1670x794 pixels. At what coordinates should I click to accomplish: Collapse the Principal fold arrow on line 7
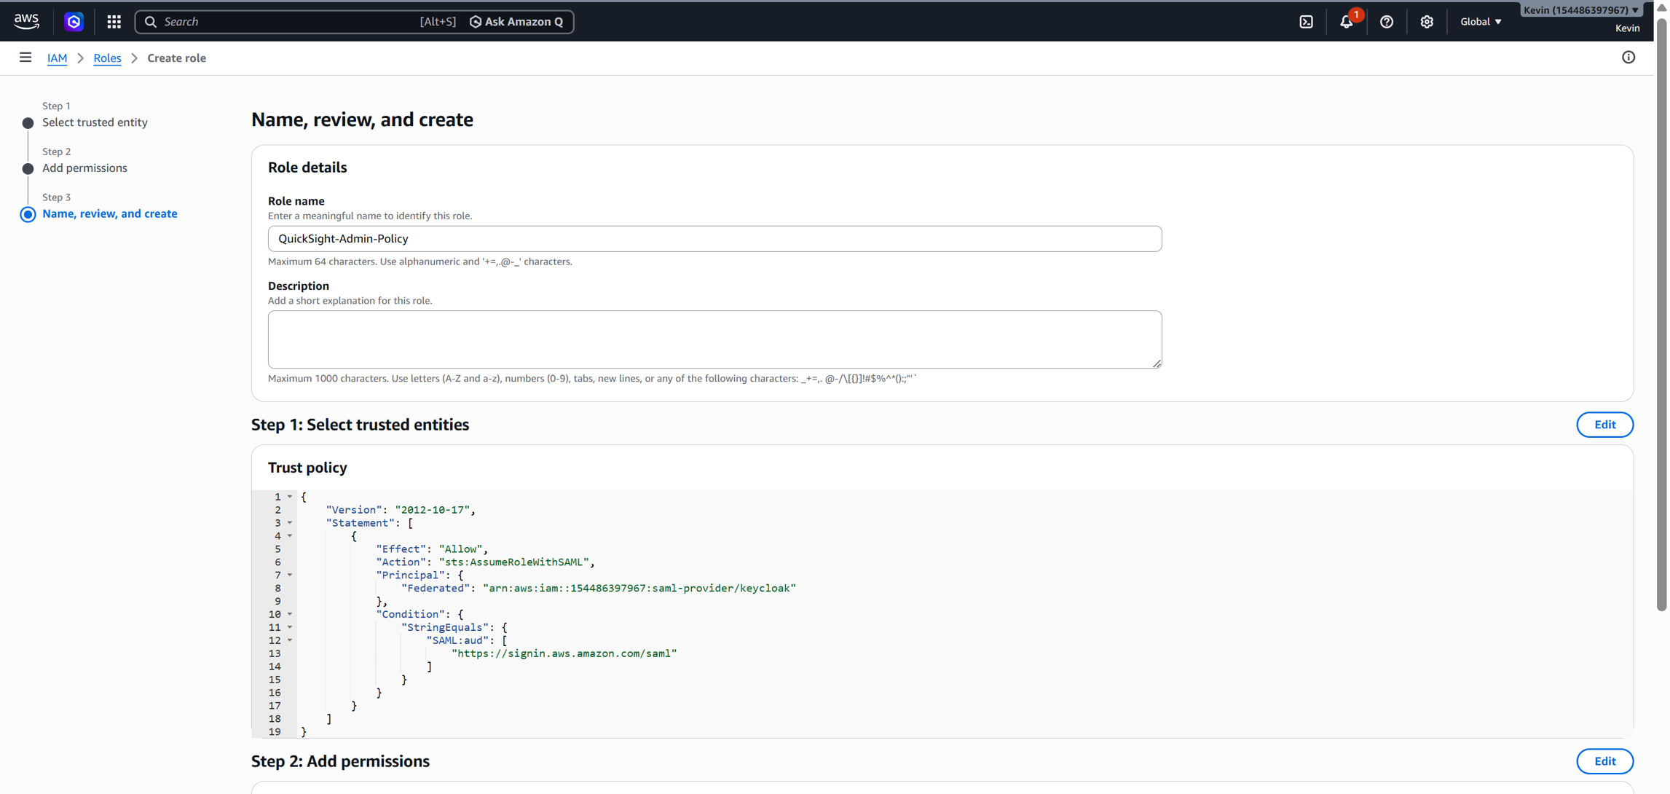click(290, 575)
